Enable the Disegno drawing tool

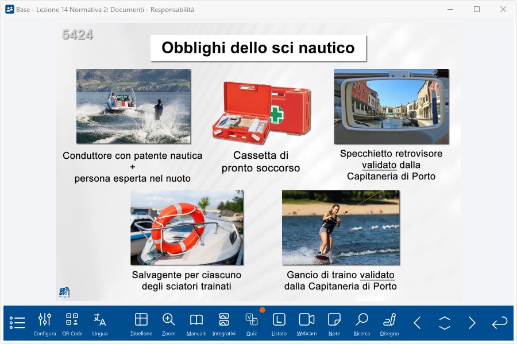point(389,324)
